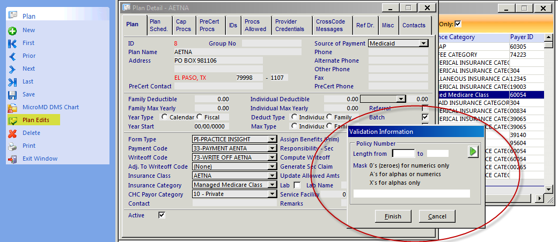Toggle the Lab checkbox
Viewport: 558px width, 242px height.
point(297,185)
